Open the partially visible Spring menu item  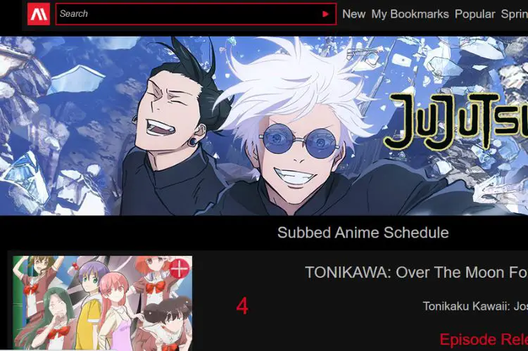coord(514,14)
